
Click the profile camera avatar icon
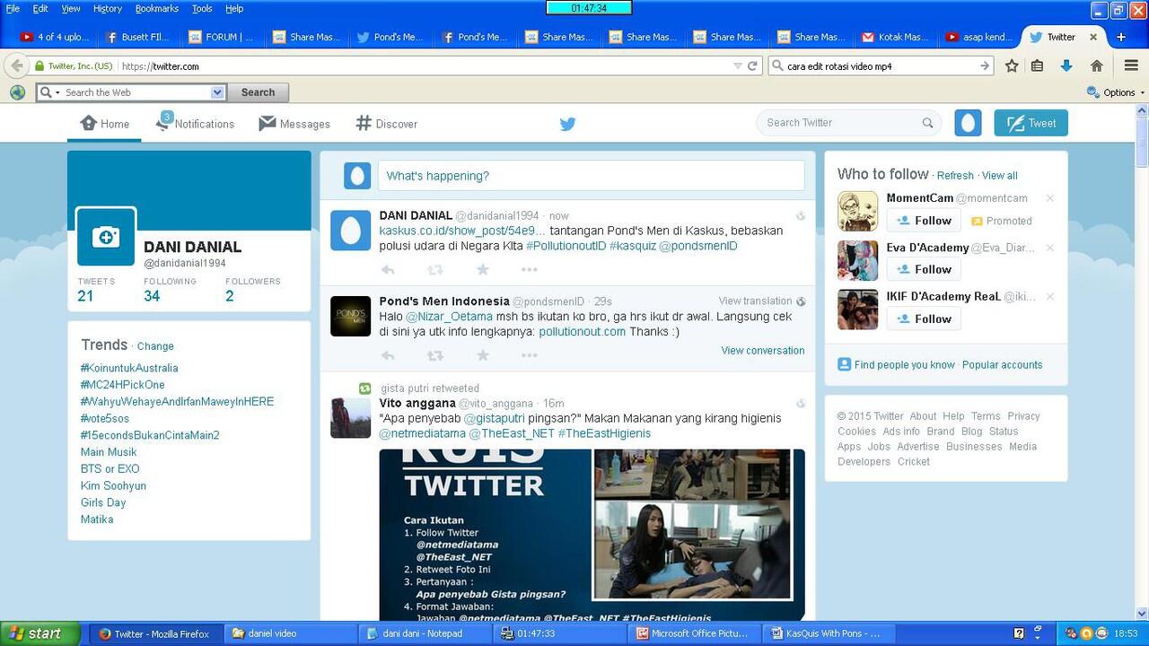pyautogui.click(x=106, y=237)
